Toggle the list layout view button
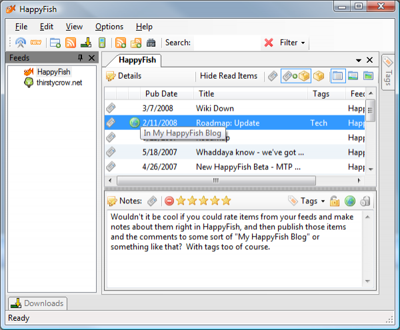Screen dimensions: 400x330 [338, 76]
